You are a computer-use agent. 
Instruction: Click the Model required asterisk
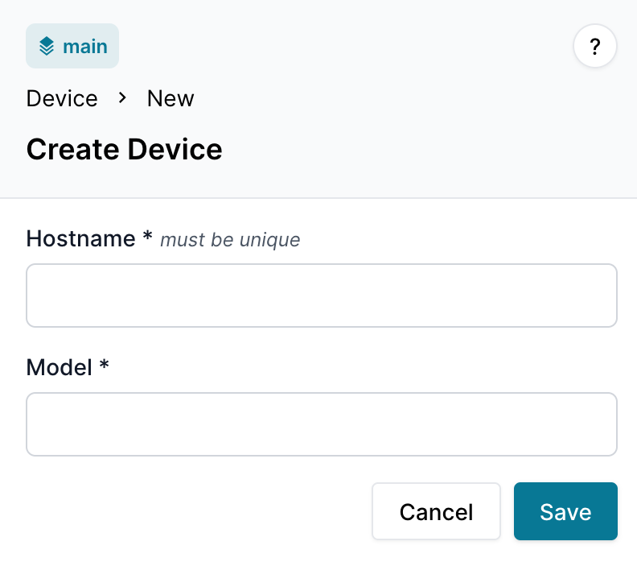click(104, 366)
